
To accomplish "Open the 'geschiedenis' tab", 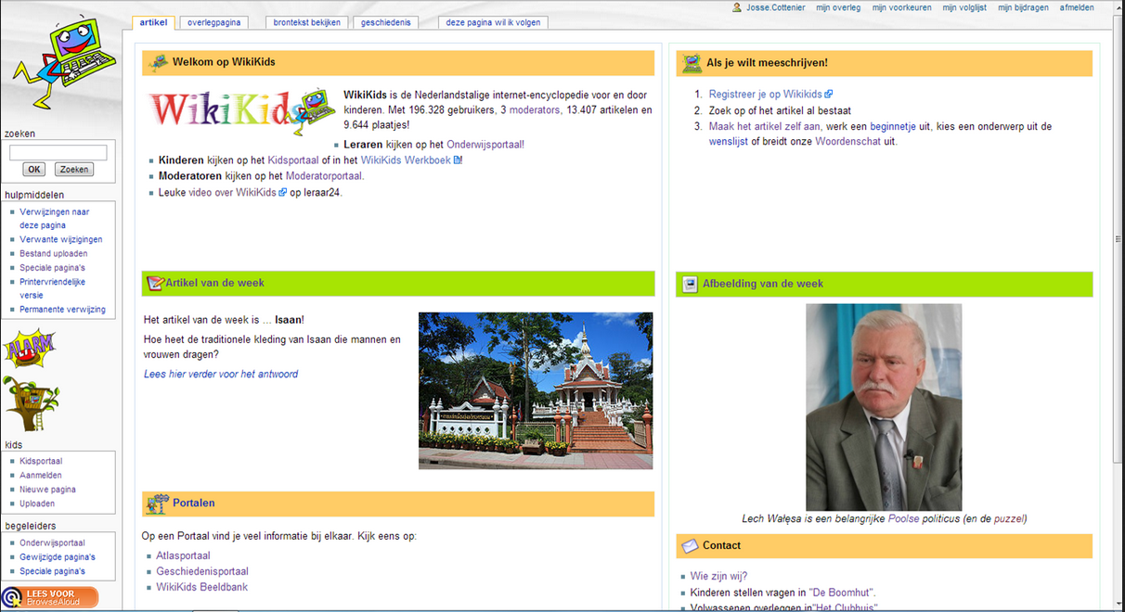I will pyautogui.click(x=385, y=22).
